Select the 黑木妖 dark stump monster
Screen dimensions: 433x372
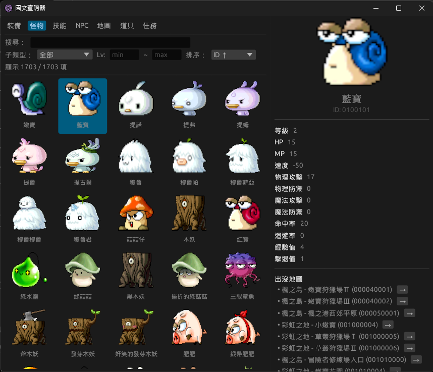click(x=136, y=278)
